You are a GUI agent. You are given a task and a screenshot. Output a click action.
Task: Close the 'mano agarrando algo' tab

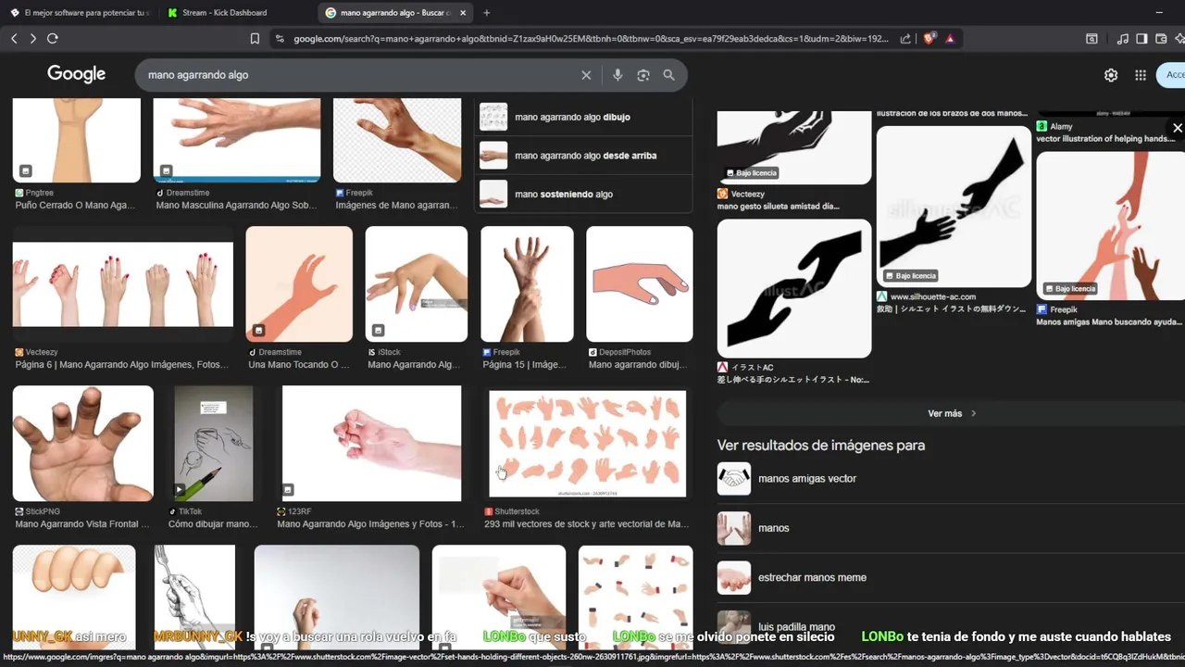[x=463, y=13]
